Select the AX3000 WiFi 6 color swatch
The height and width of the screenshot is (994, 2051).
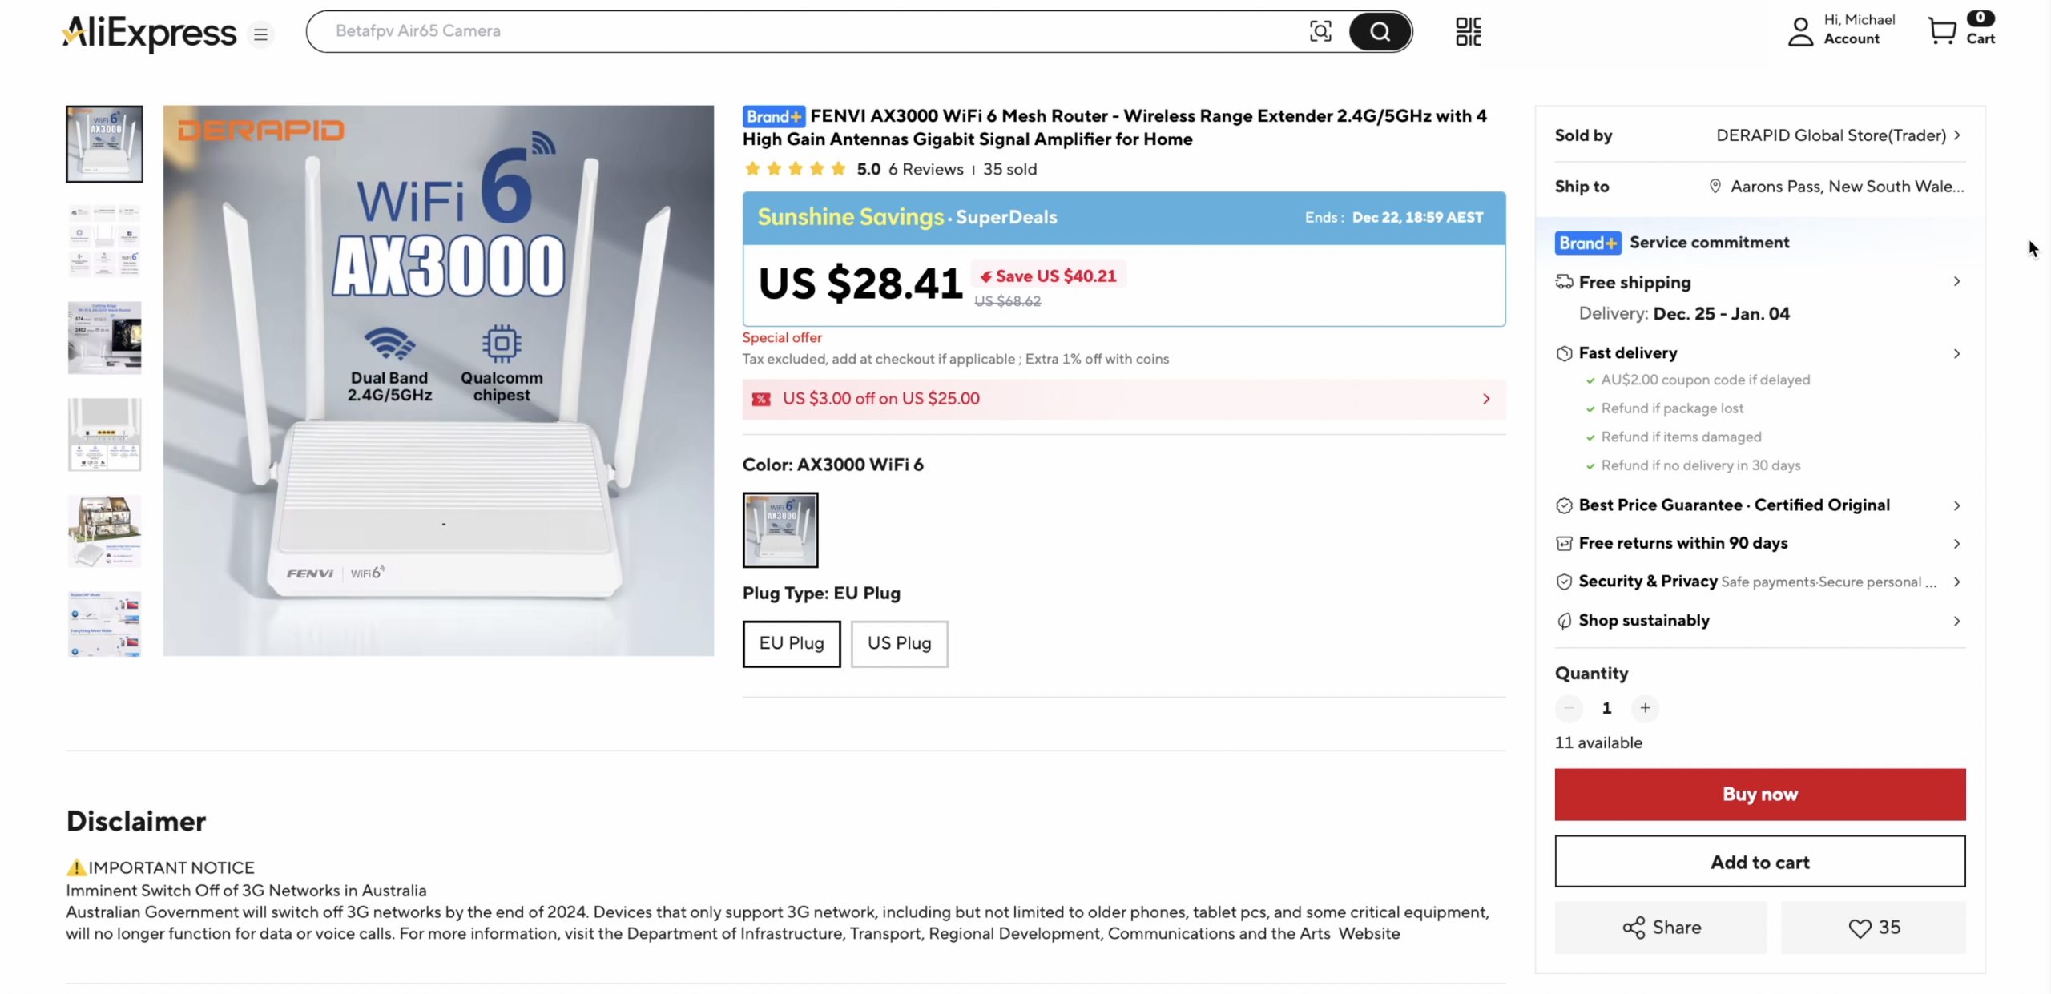point(780,530)
